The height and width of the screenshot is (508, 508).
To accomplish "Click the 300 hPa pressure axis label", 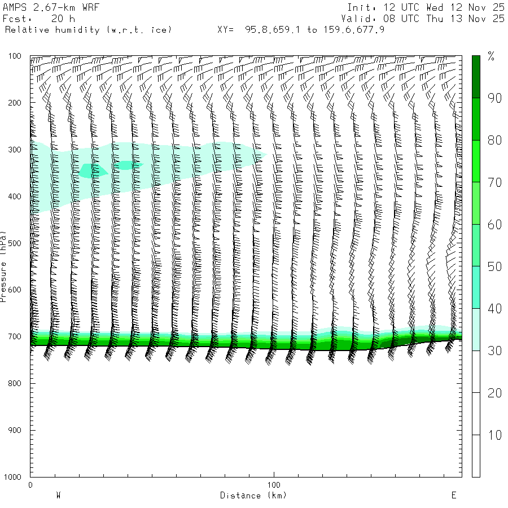I will (x=15, y=150).
